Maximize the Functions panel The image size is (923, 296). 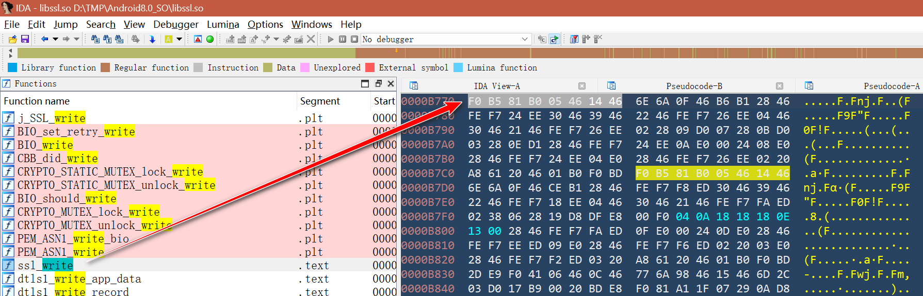(365, 83)
